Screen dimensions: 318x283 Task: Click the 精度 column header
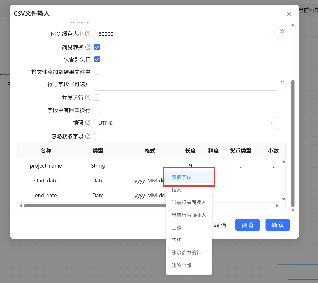point(214,151)
